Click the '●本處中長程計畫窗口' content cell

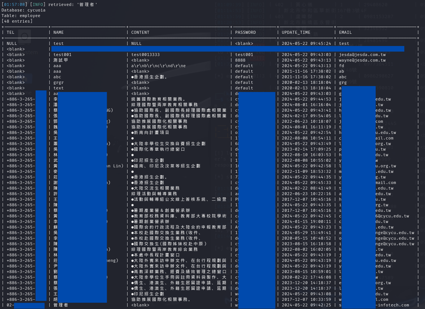tap(155, 255)
